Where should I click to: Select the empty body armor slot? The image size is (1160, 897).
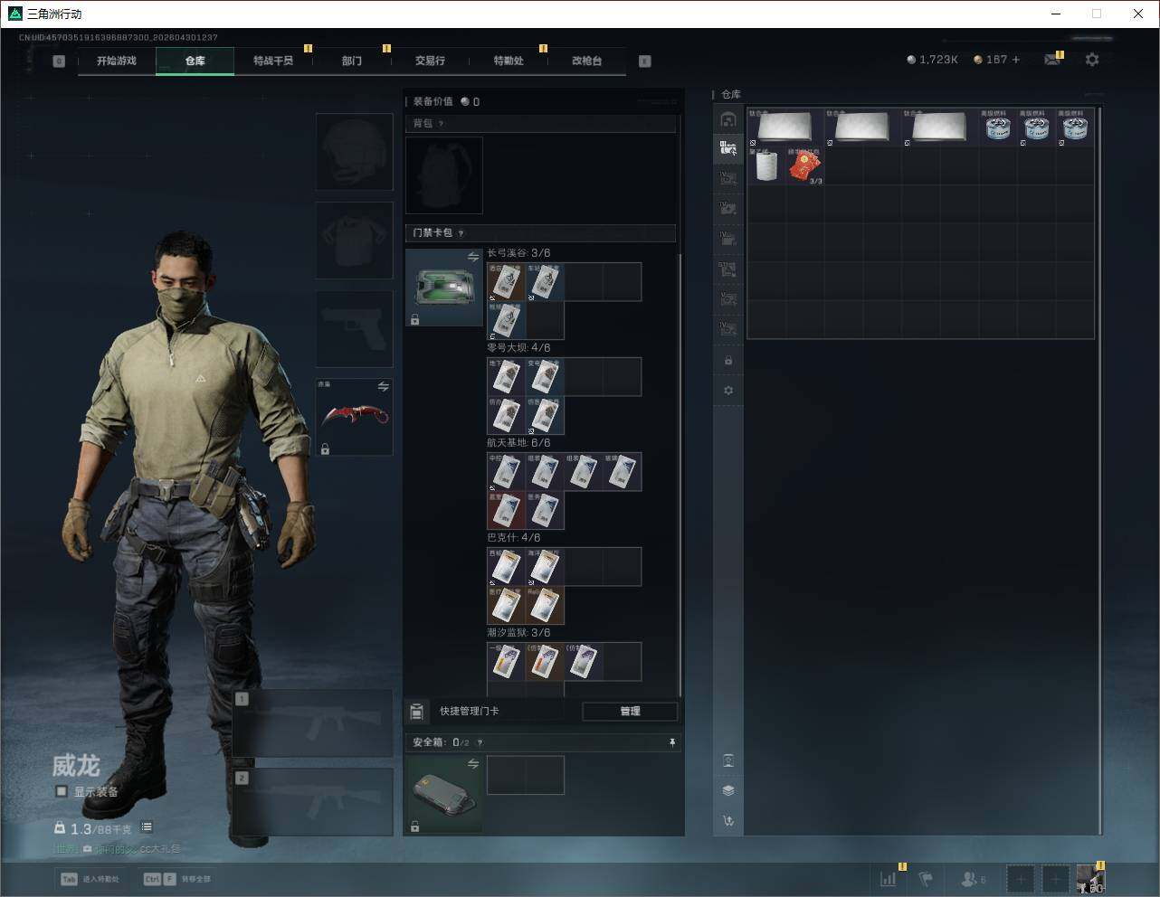[354, 240]
